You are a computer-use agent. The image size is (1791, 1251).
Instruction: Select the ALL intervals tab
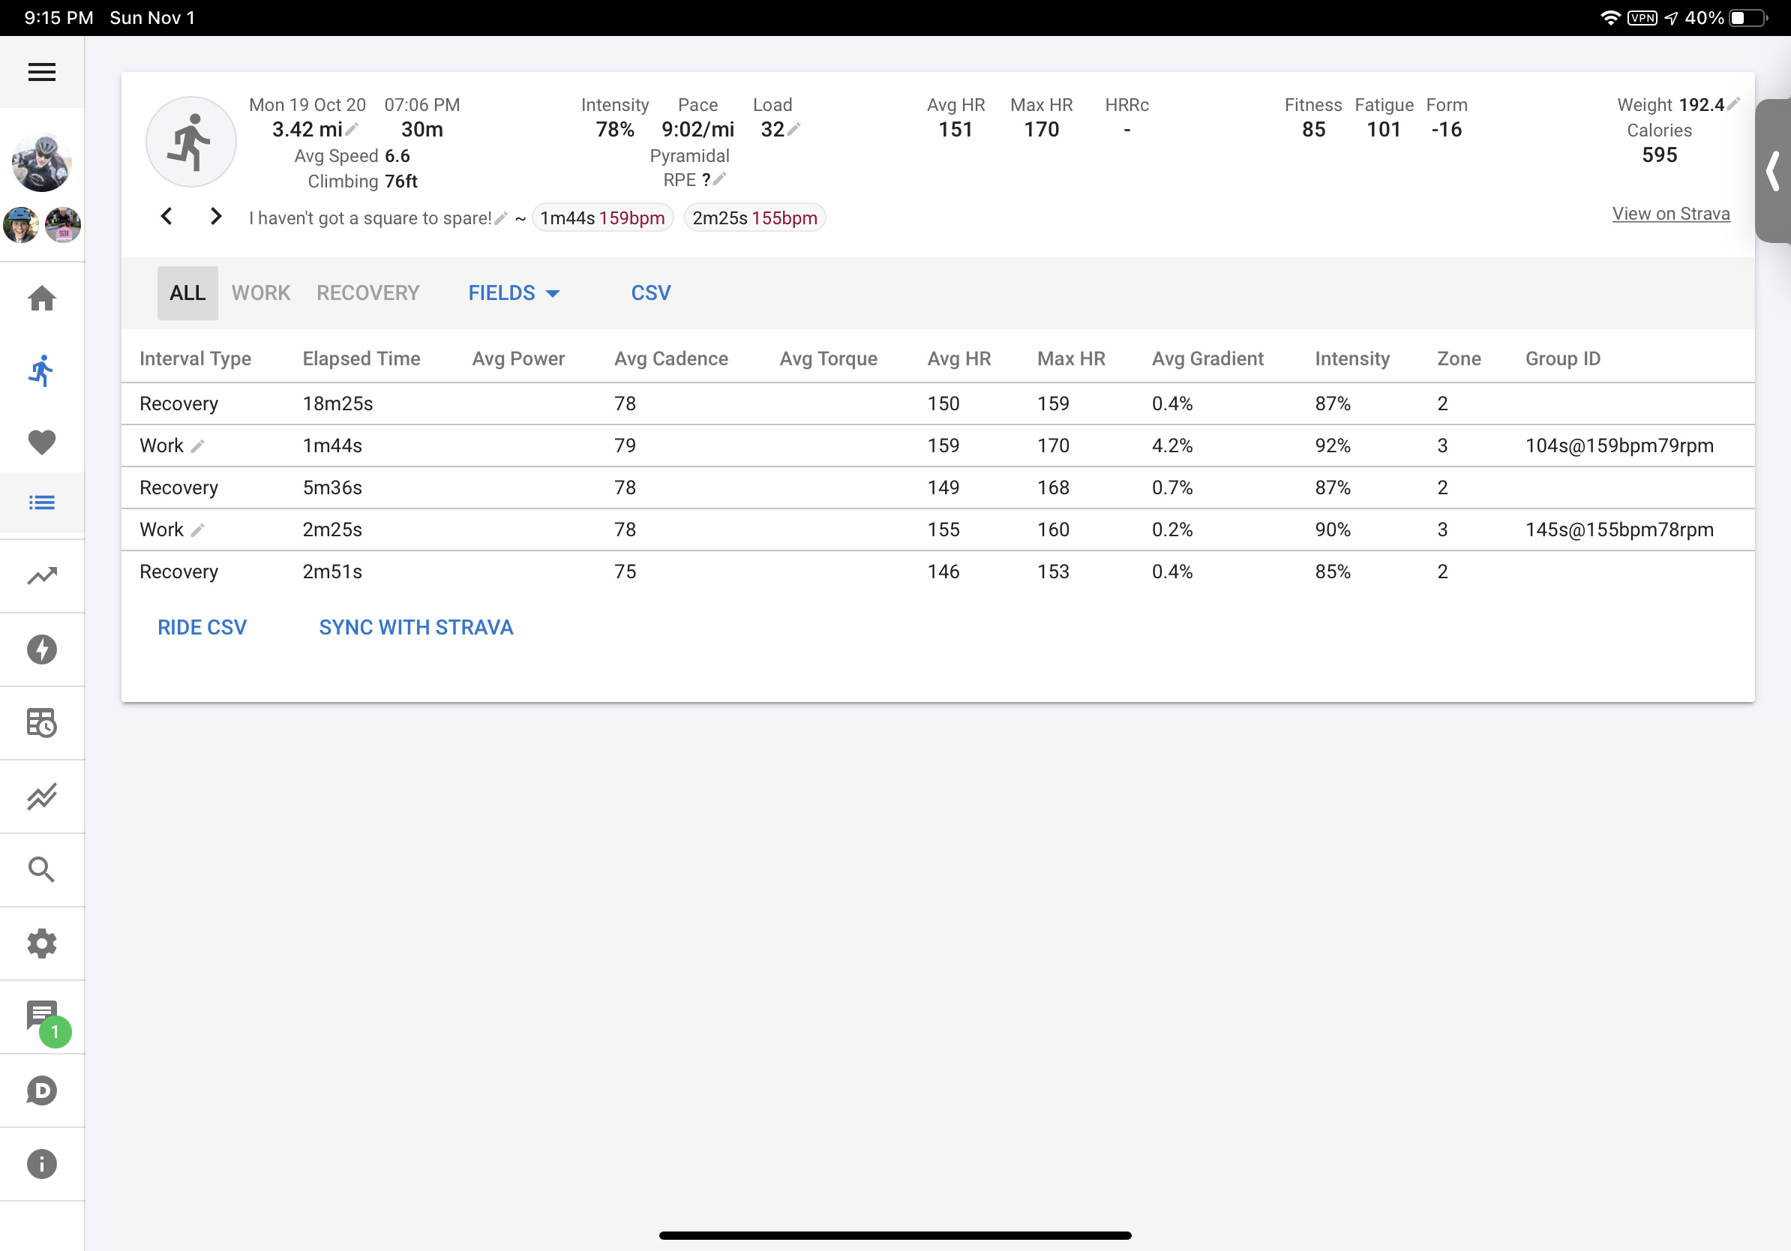[187, 293]
